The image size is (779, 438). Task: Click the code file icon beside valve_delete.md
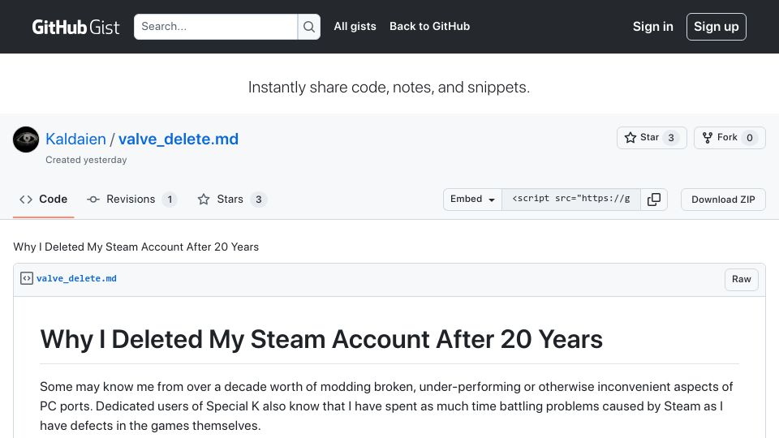(x=26, y=278)
